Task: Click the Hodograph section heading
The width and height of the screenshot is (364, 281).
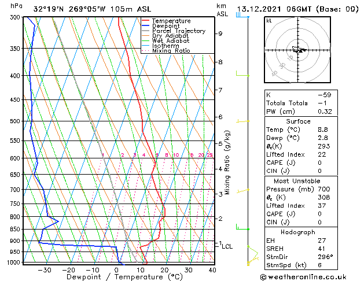Action: [x=298, y=232]
